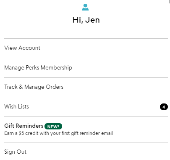Sign Out of the account

click(86, 152)
